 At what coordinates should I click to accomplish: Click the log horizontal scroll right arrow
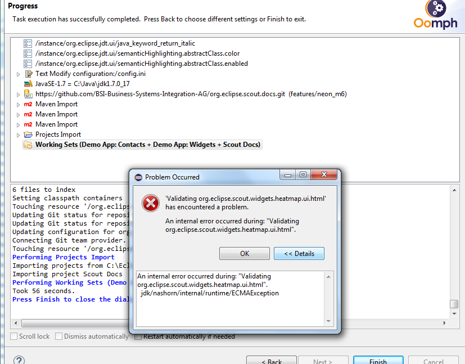coord(444,323)
